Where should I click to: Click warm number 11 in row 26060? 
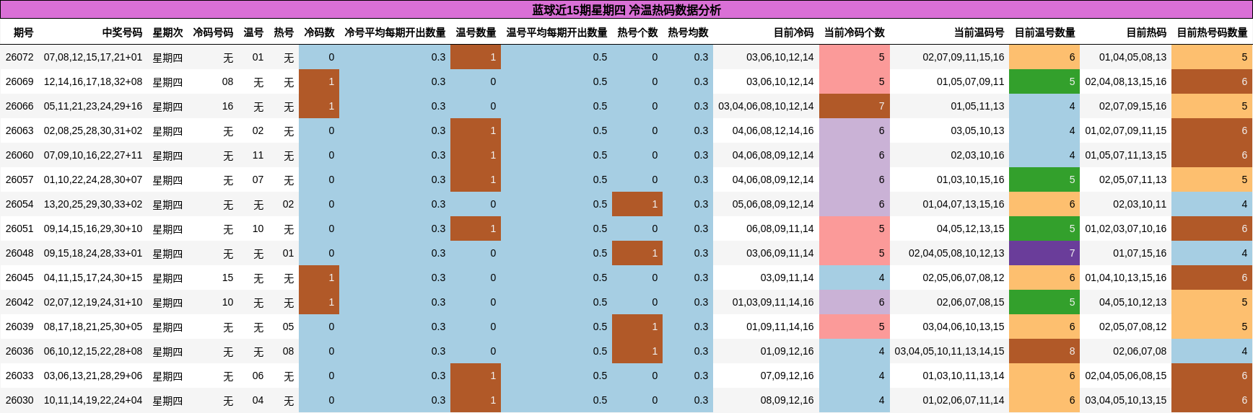[x=258, y=155]
